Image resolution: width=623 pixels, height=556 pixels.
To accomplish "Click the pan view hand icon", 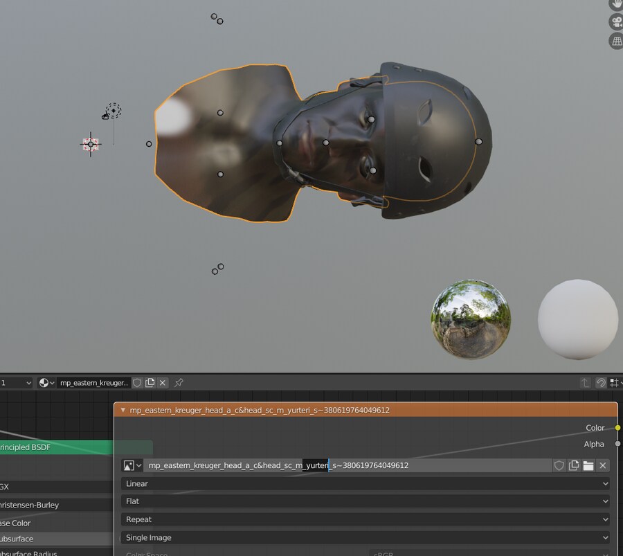I will [616, 4].
